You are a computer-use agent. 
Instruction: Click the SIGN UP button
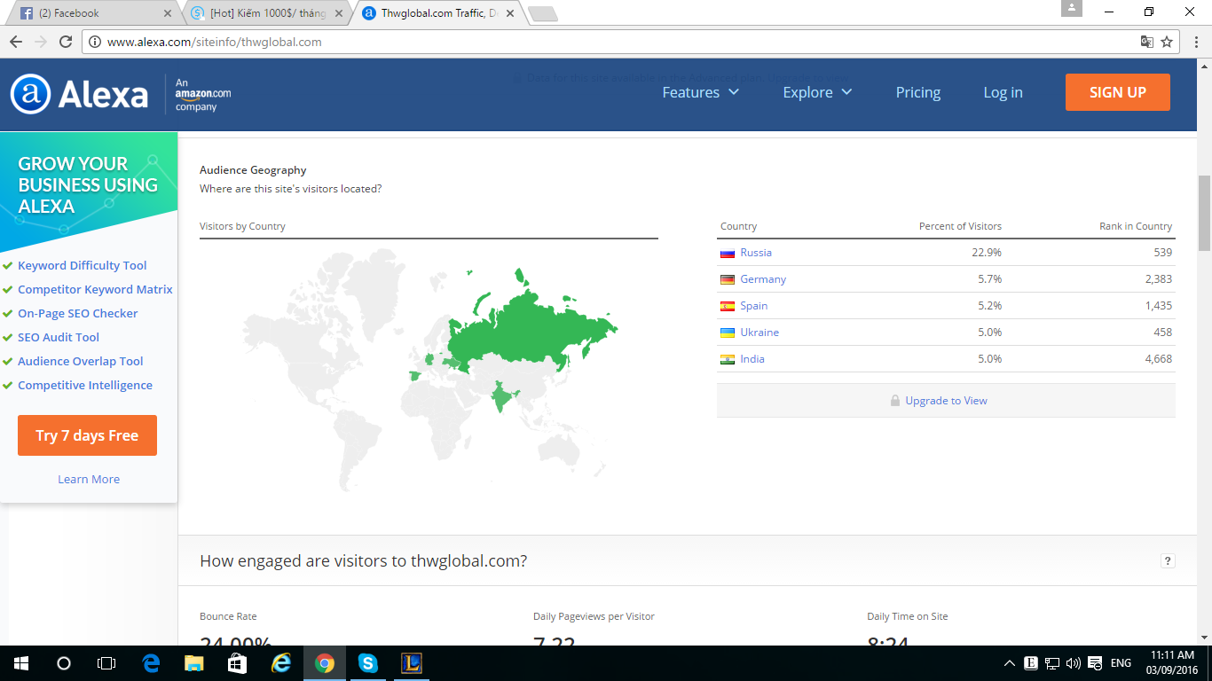1118,92
